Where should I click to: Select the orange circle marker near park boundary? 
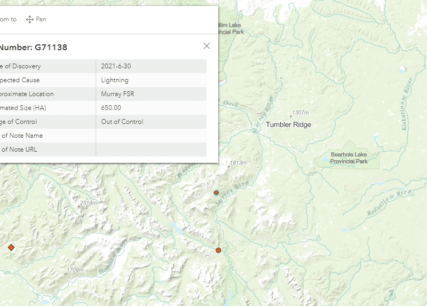(x=218, y=250)
